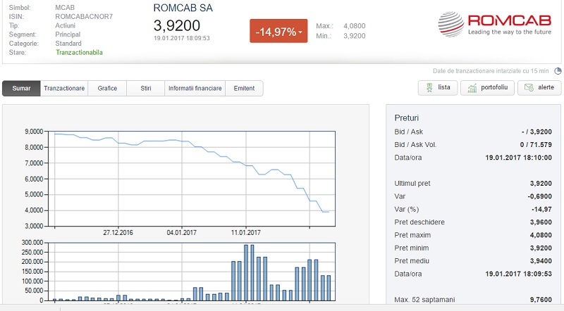Click the 300.000 volume axis label
The image size is (564, 311).
(32, 243)
